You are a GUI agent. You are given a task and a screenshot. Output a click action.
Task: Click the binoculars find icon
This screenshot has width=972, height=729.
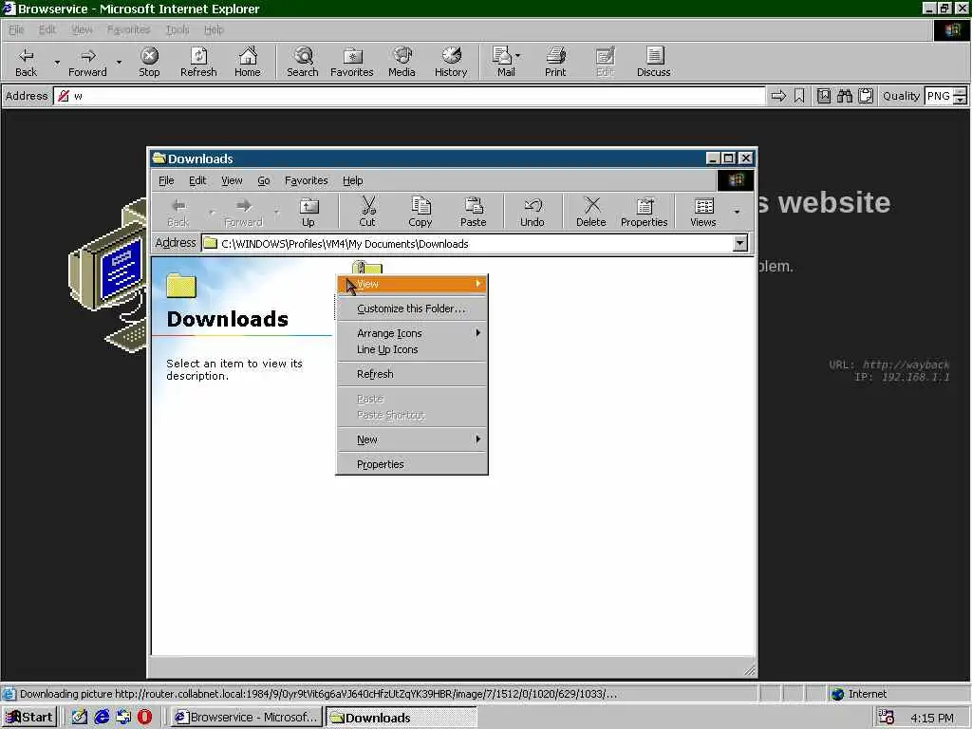(x=844, y=96)
